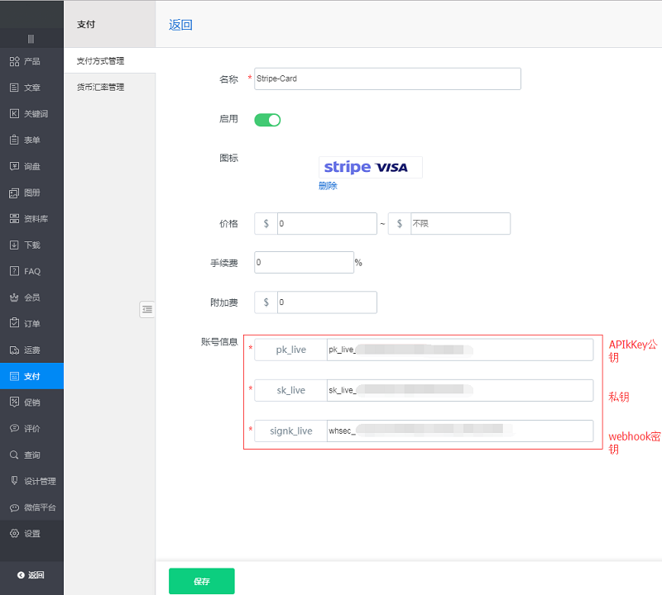
Task: Open the 货币汇率管理 menu item
Action: pos(100,87)
